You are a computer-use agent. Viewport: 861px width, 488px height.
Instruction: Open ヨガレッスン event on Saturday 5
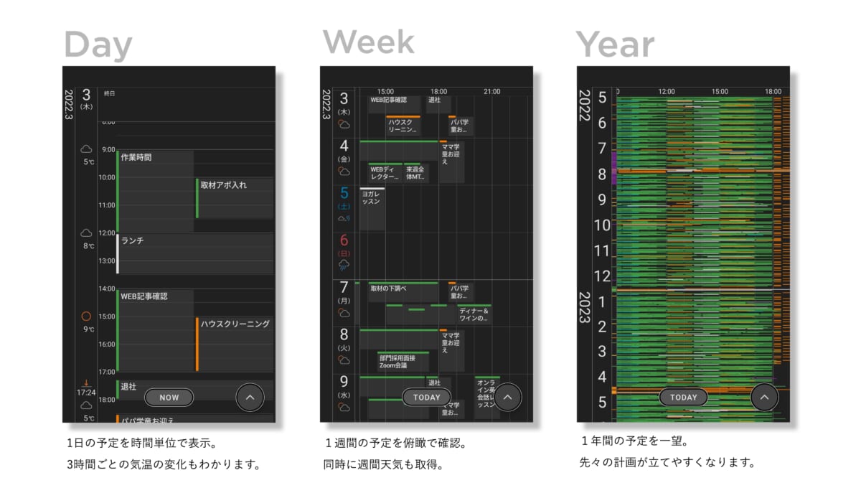coord(372,209)
